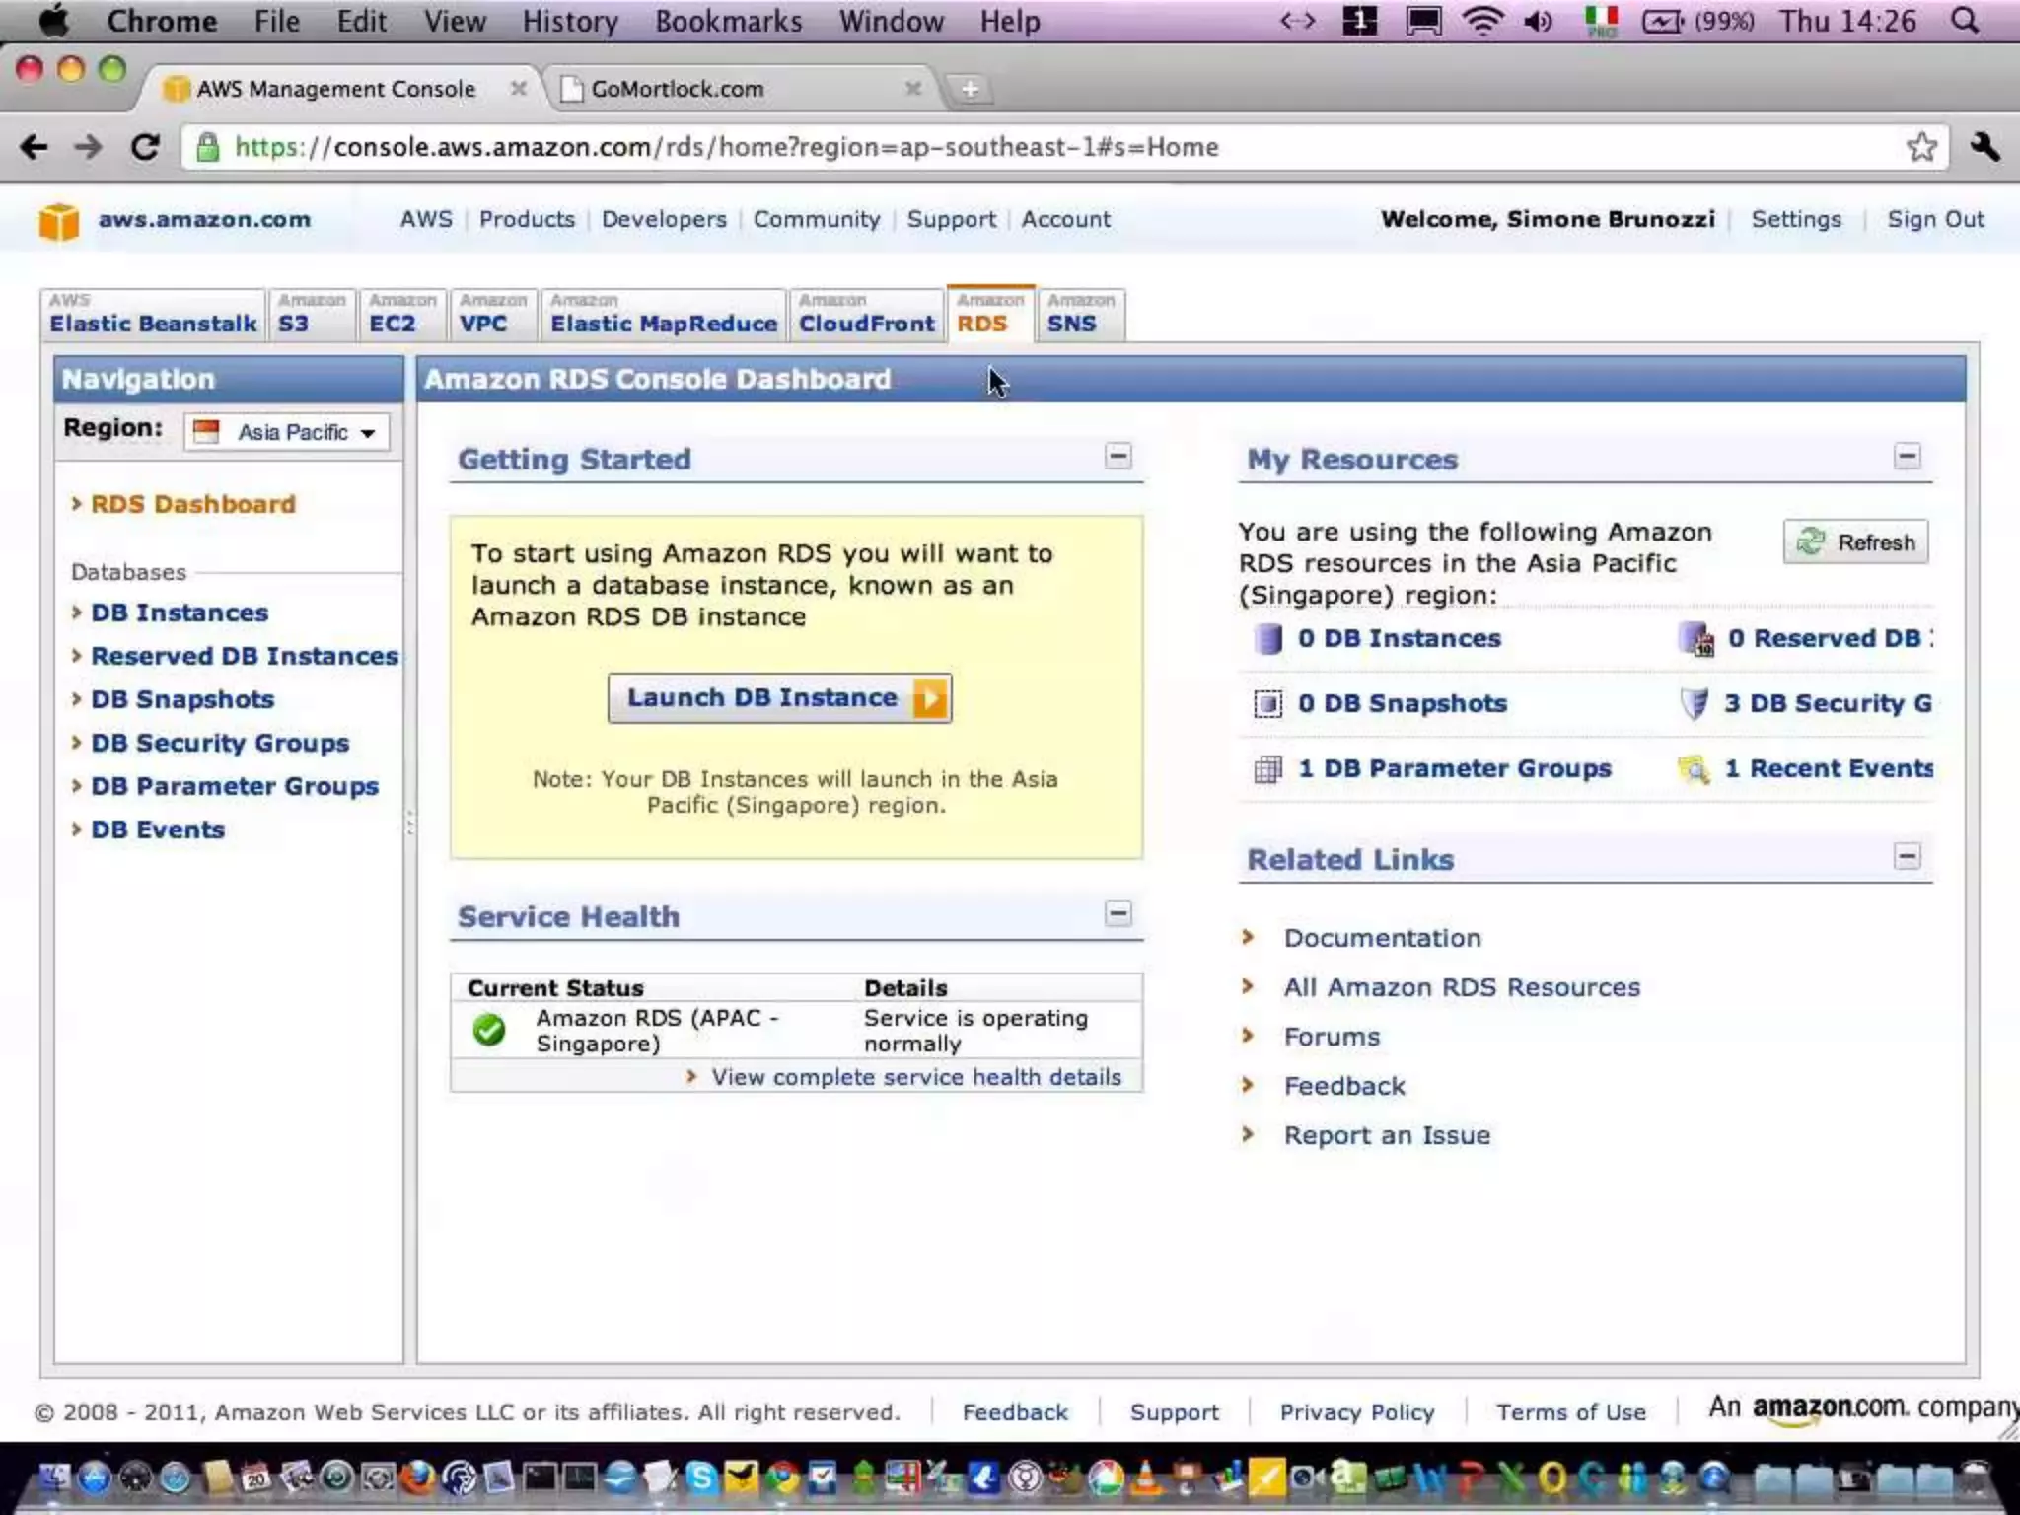This screenshot has width=2020, height=1515.
Task: Collapse the Related Links section
Action: pyautogui.click(x=1907, y=856)
